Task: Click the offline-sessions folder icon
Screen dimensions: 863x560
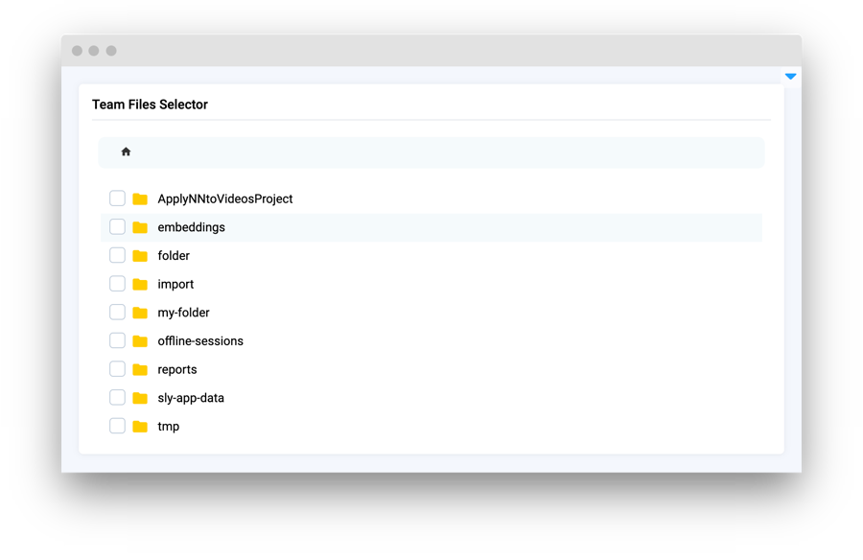Action: coord(140,341)
